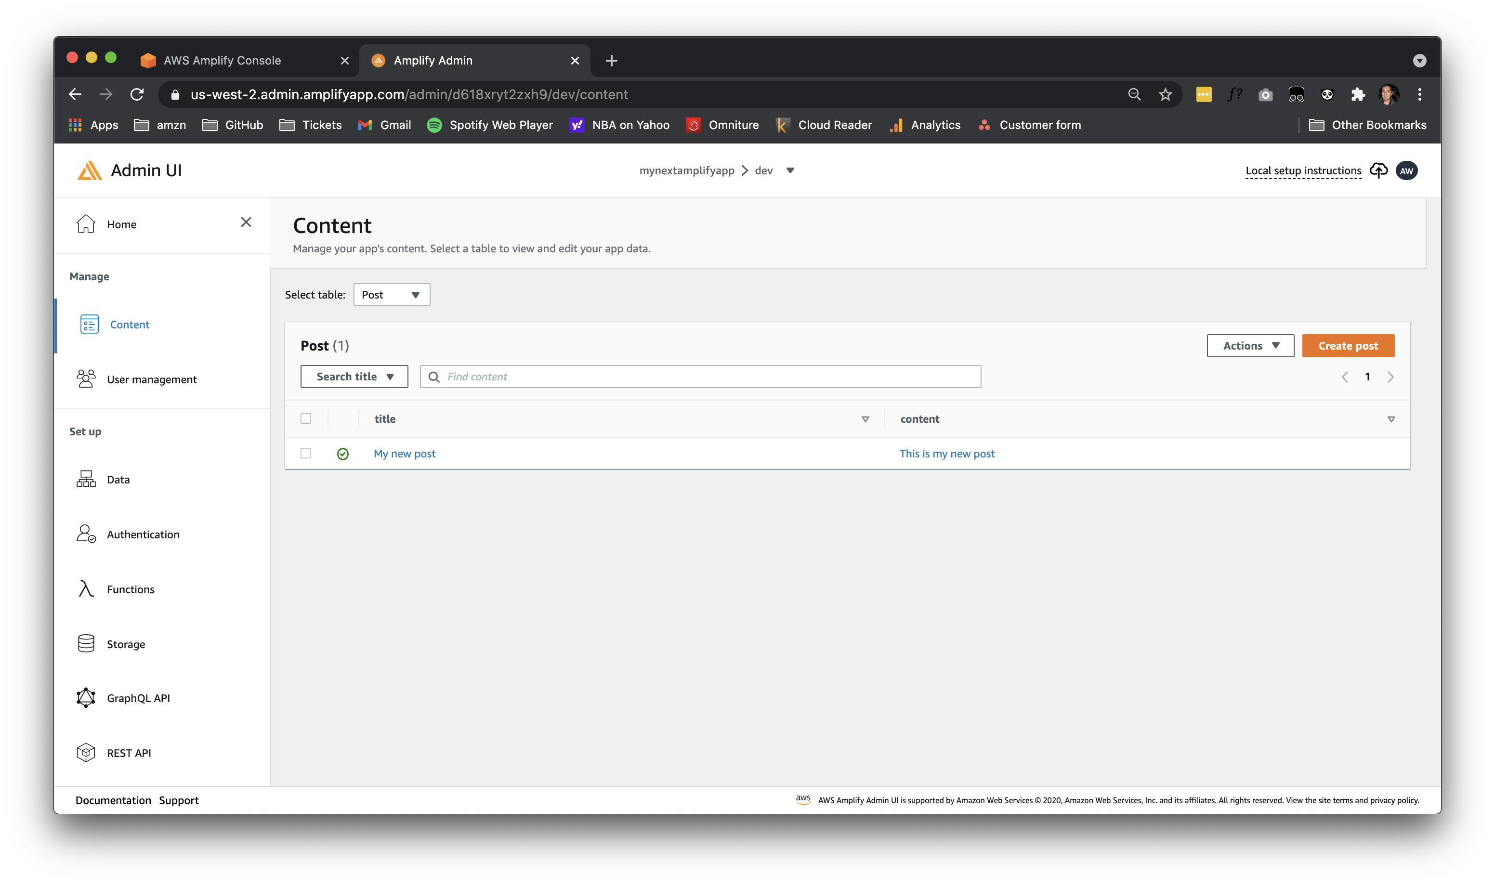Click the cloud sync icon next to setup instructions

(x=1379, y=170)
